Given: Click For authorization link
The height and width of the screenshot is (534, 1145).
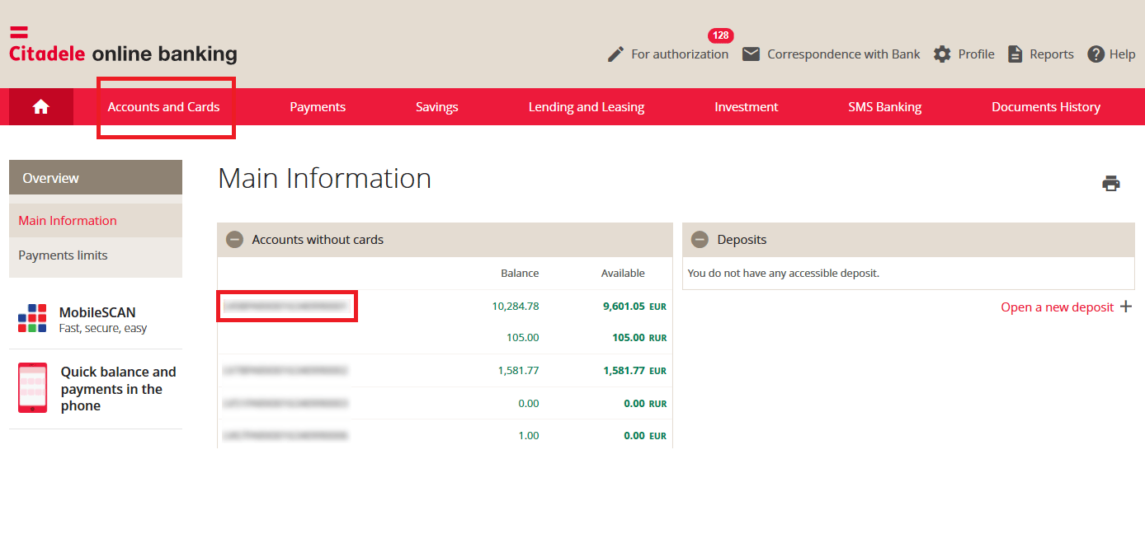Looking at the screenshot, I should pos(680,54).
